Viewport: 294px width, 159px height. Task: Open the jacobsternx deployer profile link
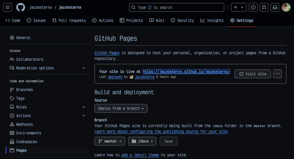[x=145, y=77]
